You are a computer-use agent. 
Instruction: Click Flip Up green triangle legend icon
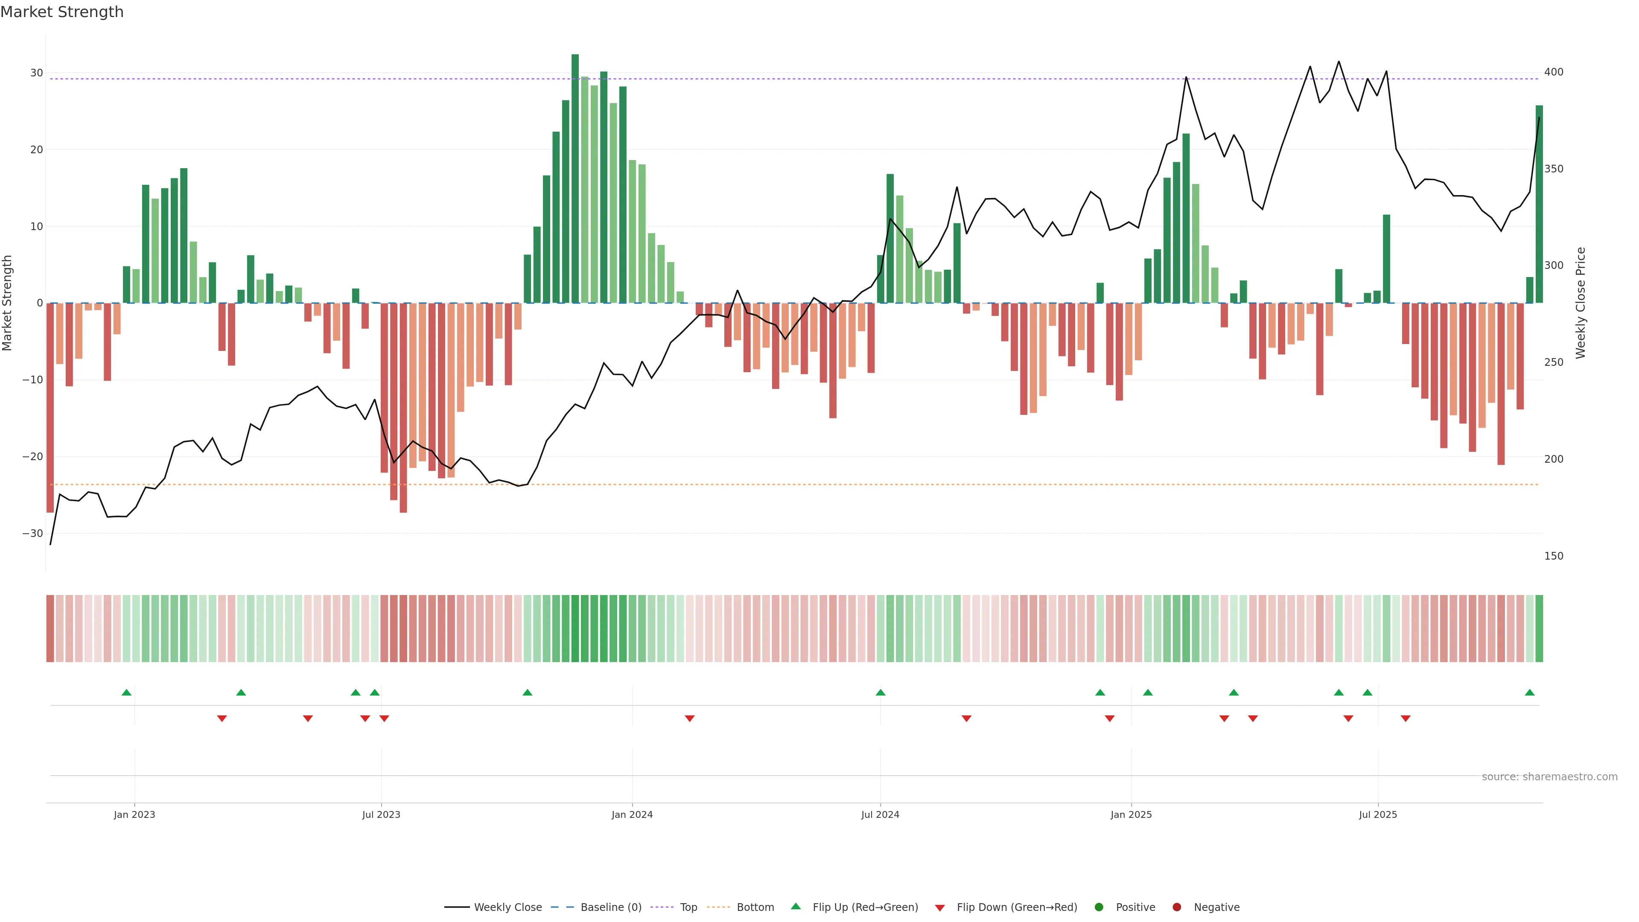[795, 907]
